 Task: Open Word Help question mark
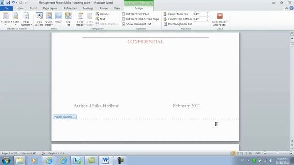291,8
